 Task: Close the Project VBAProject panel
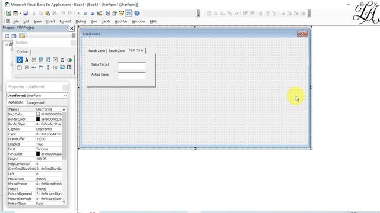pyautogui.click(x=72, y=28)
